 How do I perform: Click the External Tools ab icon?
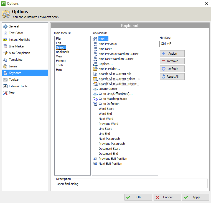pyautogui.click(x=5, y=86)
